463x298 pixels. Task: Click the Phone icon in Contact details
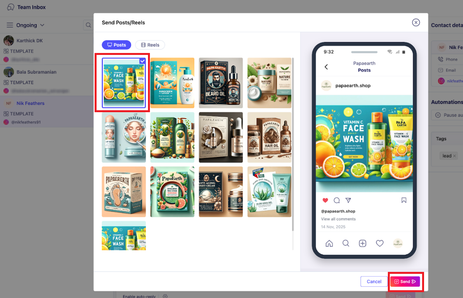click(x=440, y=59)
